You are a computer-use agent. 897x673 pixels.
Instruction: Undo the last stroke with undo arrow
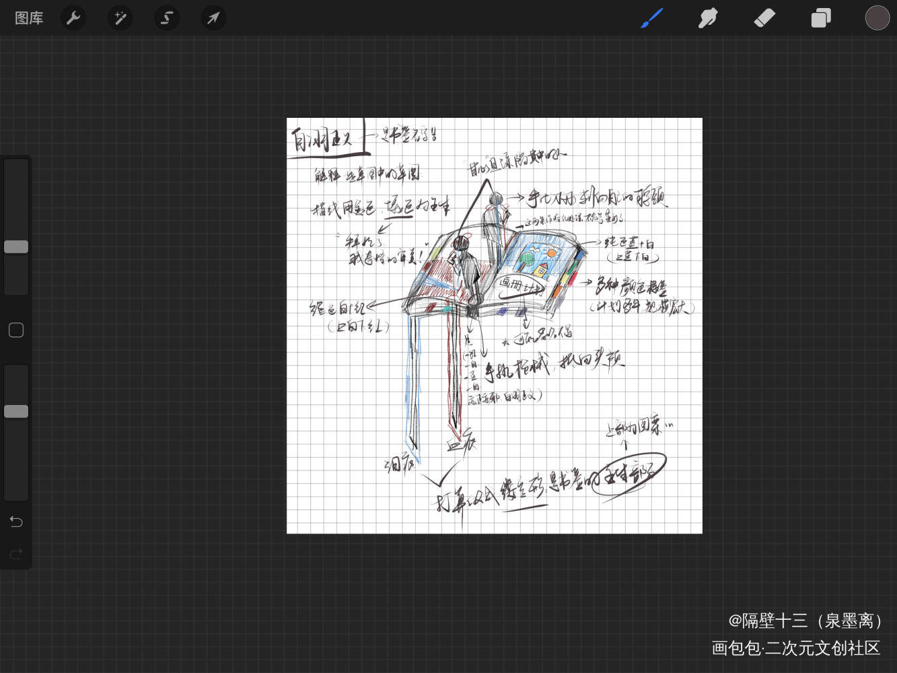16,522
